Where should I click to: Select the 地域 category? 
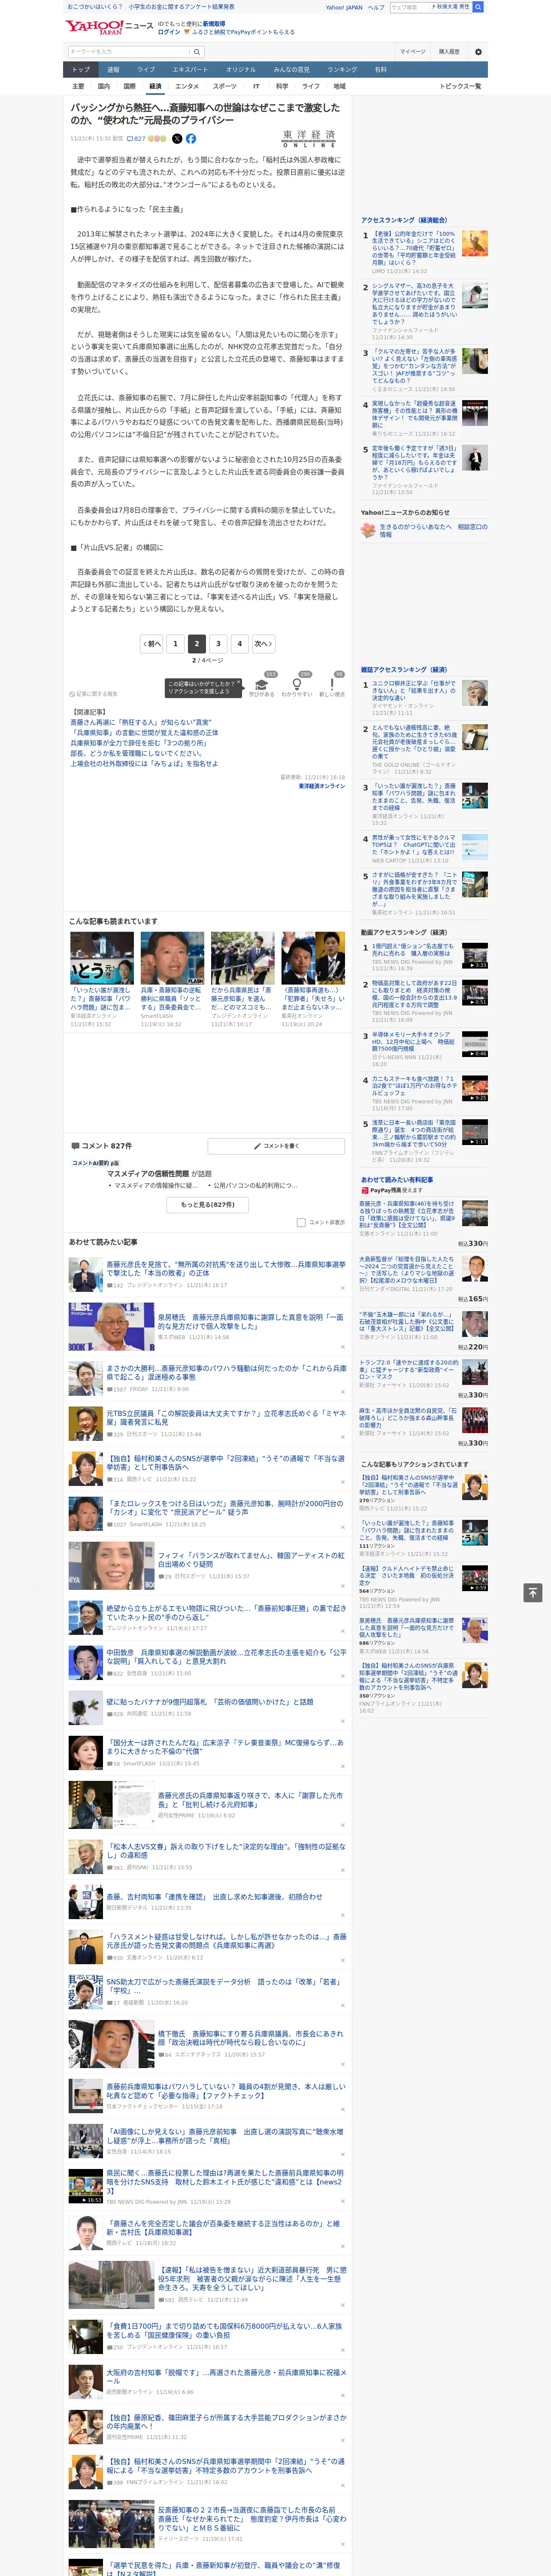coord(339,86)
